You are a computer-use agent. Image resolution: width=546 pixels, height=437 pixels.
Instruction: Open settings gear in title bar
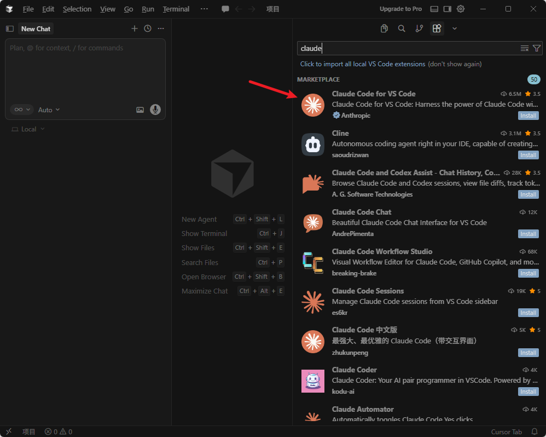coord(461,9)
